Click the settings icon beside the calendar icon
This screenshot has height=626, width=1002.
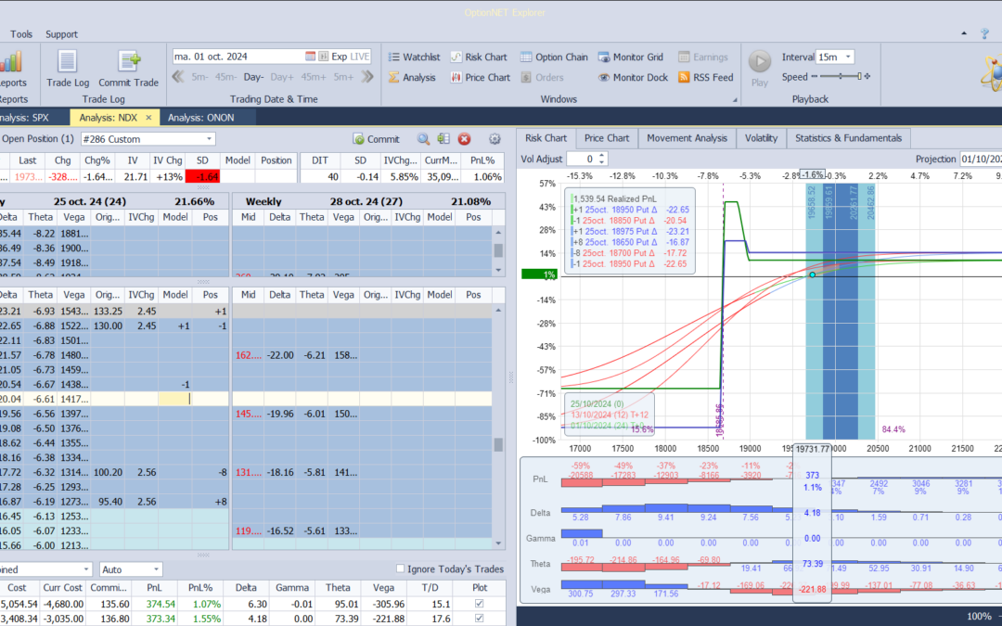coord(324,57)
